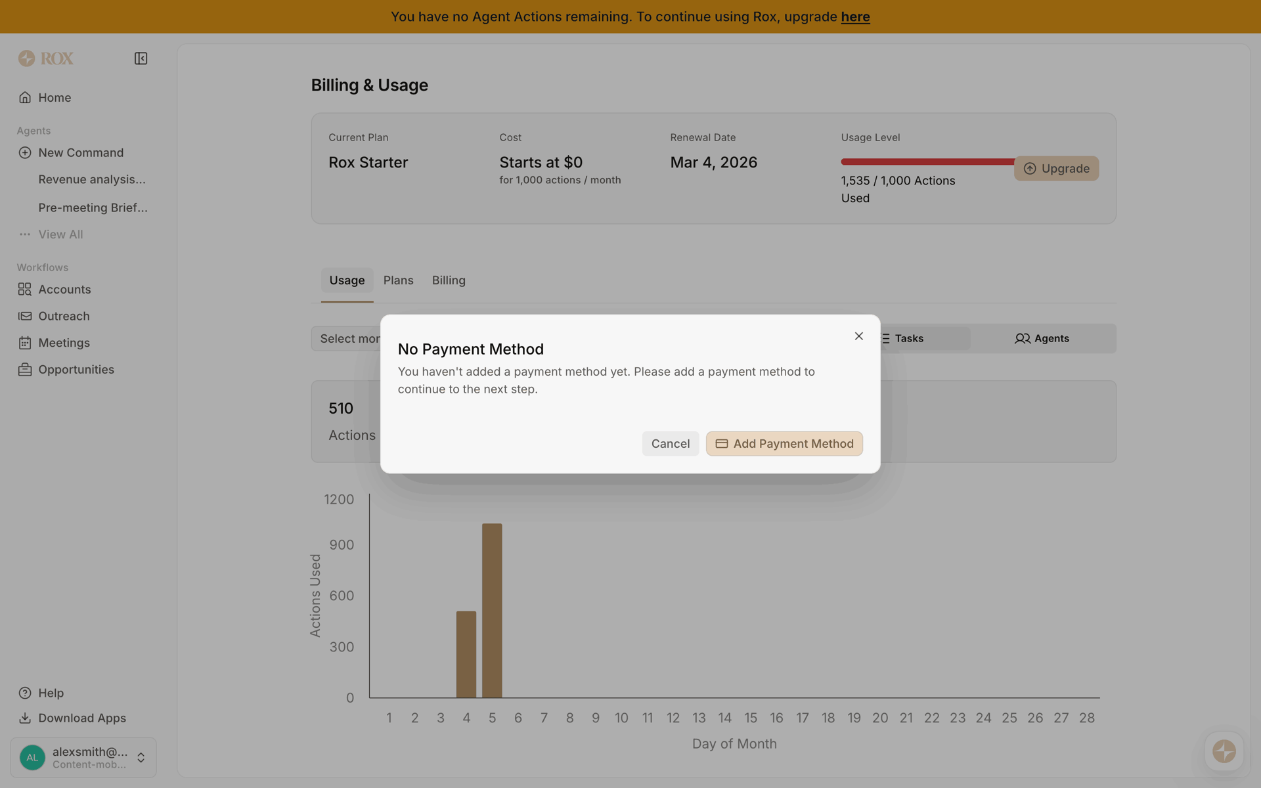Viewport: 1261px width, 788px height.
Task: Go to Outreach workflow
Action: click(x=64, y=316)
